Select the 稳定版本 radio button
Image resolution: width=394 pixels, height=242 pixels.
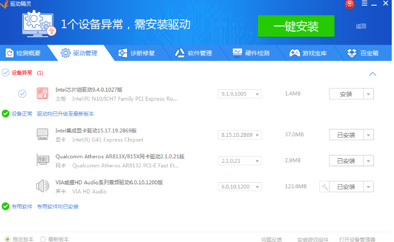point(7,239)
